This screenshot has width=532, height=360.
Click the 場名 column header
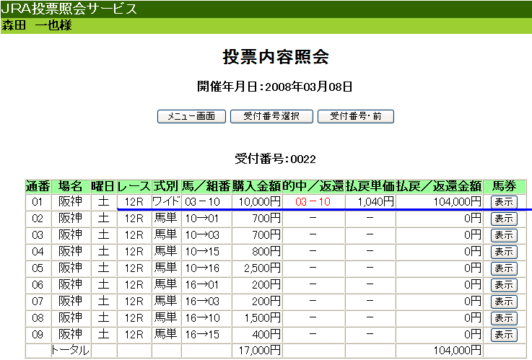[71, 186]
